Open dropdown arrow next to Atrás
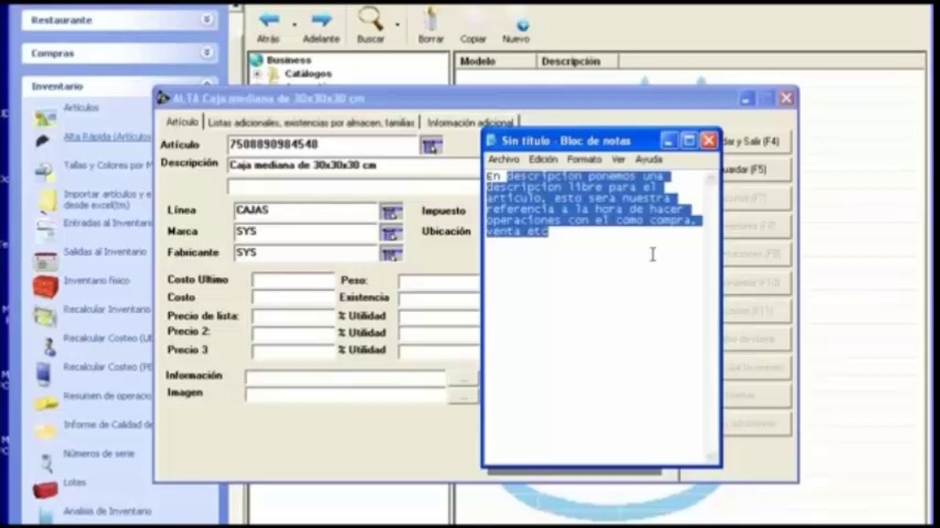The width and height of the screenshot is (940, 528). point(294,24)
